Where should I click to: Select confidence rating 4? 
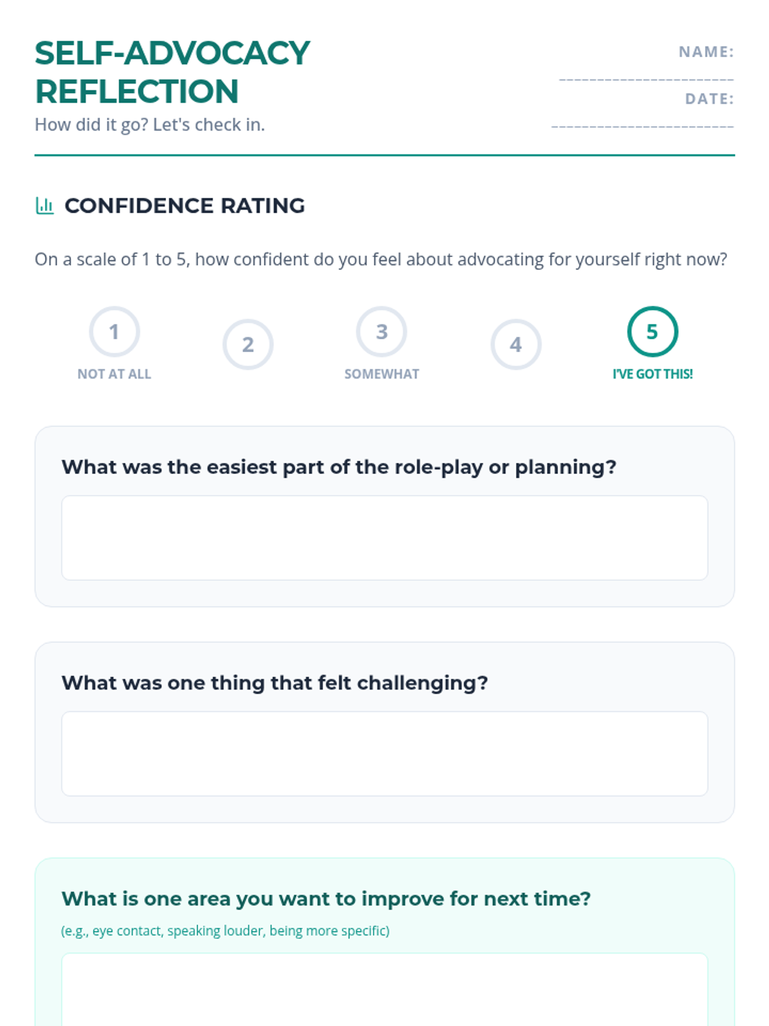tap(516, 344)
